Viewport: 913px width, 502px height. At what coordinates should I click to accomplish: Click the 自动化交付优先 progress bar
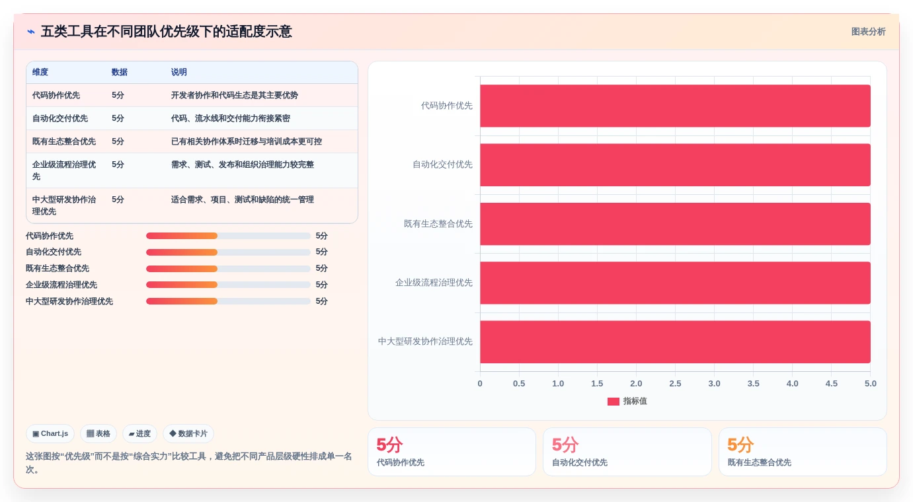(228, 252)
